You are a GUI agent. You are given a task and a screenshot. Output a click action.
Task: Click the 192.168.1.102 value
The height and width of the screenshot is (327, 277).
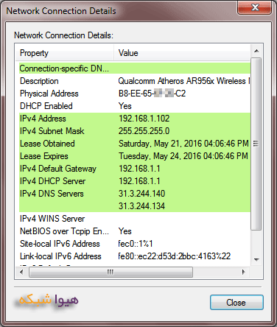144,119
